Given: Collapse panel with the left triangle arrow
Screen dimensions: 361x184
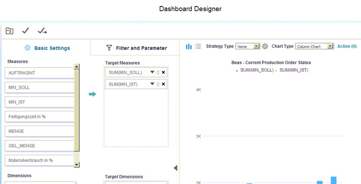Looking at the screenshot, I should point(175,168).
